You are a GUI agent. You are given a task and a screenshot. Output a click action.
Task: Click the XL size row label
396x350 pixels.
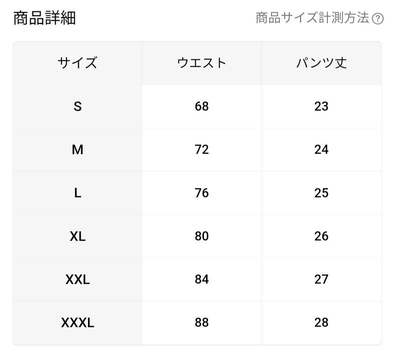pyautogui.click(x=77, y=236)
